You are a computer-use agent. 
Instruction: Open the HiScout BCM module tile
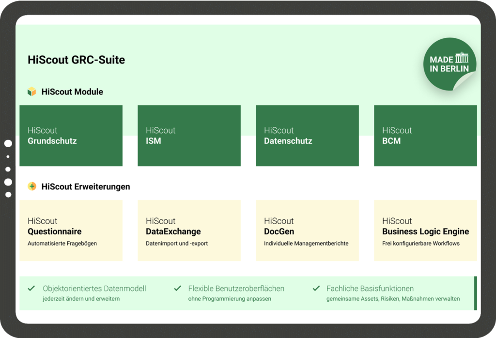click(425, 136)
